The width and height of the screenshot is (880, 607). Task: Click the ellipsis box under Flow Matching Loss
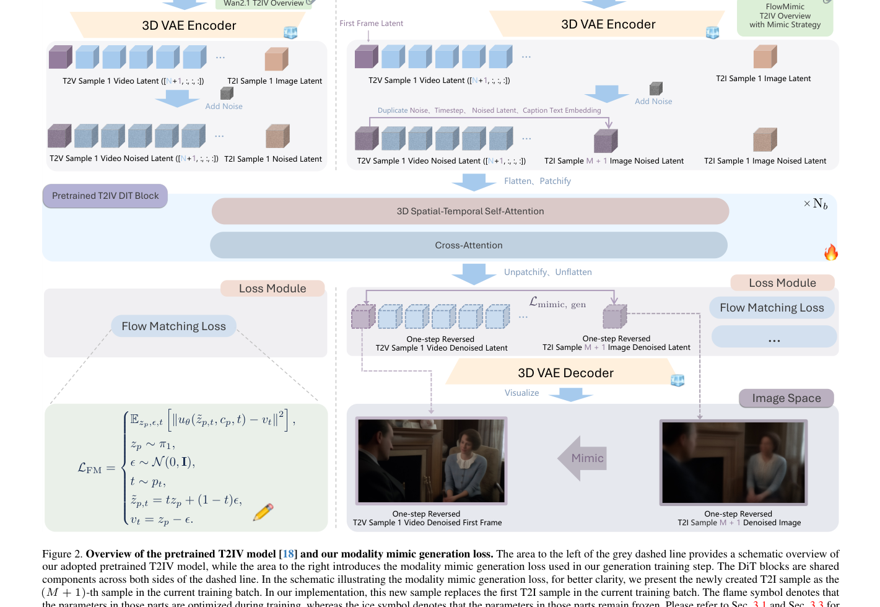pyautogui.click(x=774, y=337)
